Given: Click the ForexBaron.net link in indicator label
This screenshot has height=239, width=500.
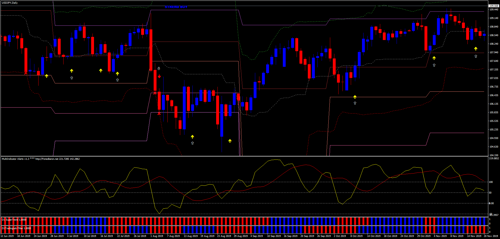Looking at the screenshot, I should click(47, 159).
